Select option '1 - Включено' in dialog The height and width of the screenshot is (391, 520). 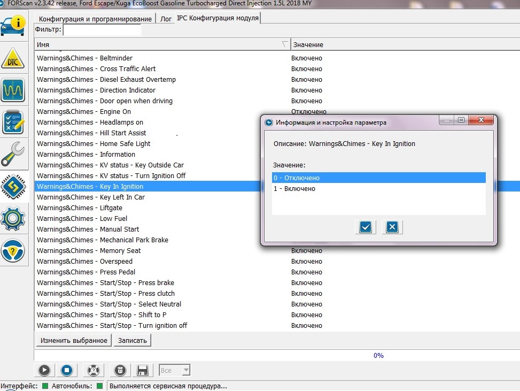point(379,188)
